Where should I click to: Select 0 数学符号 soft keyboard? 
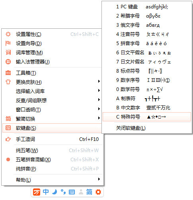coord(147,89)
